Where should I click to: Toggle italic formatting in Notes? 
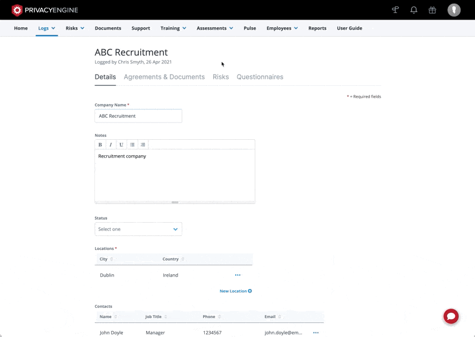pos(110,145)
